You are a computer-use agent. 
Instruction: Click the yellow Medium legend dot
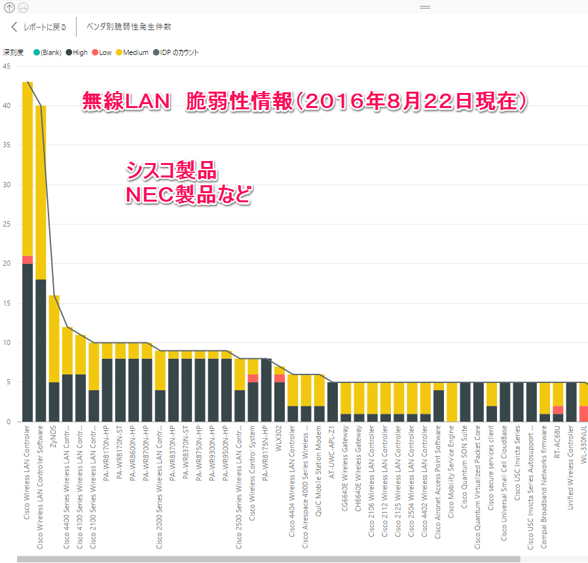(x=119, y=52)
